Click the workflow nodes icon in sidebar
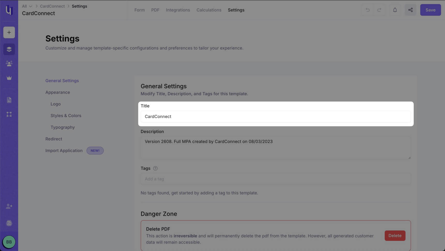Image resolution: width=445 pixels, height=251 pixels. [9, 114]
